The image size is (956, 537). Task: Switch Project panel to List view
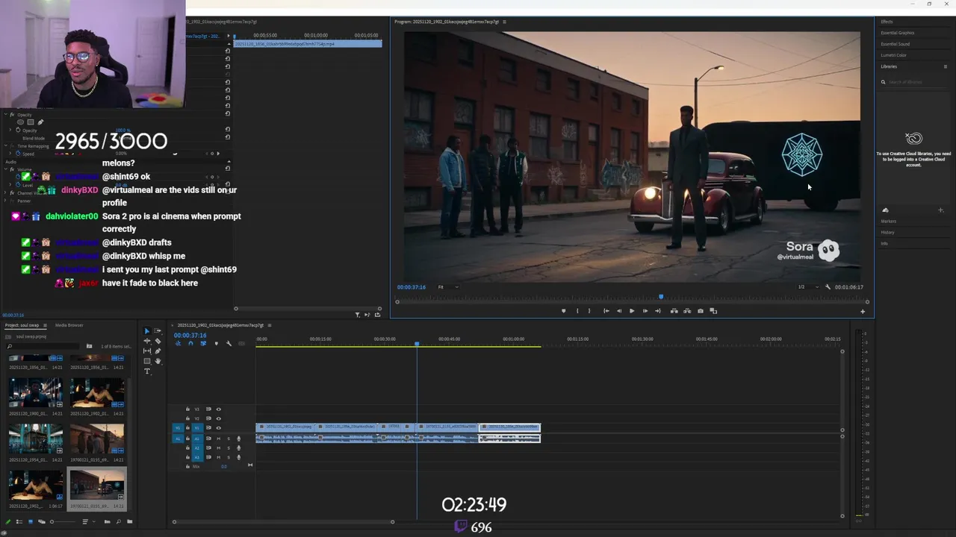(19, 522)
